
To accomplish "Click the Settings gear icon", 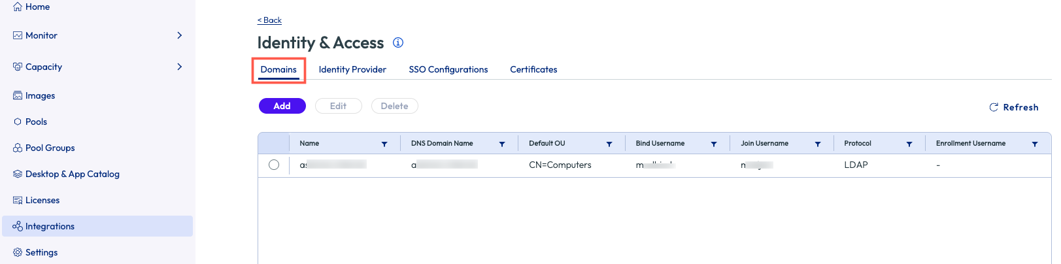I will click(x=18, y=252).
